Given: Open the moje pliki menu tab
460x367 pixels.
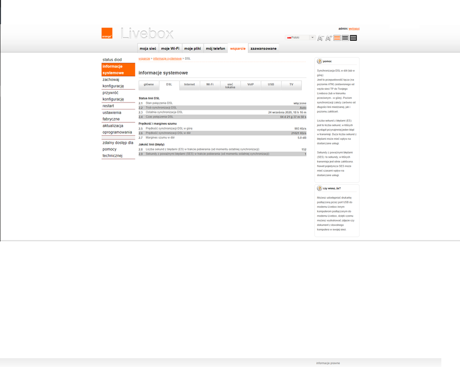Looking at the screenshot, I should pyautogui.click(x=192, y=48).
